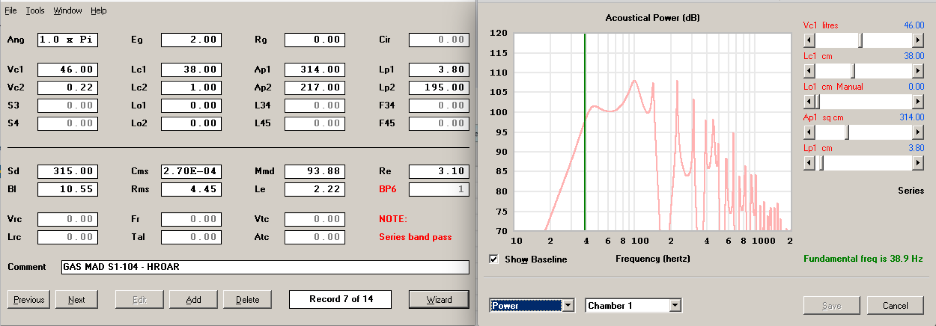Click the Lc1 field showing 38.00

tap(191, 70)
